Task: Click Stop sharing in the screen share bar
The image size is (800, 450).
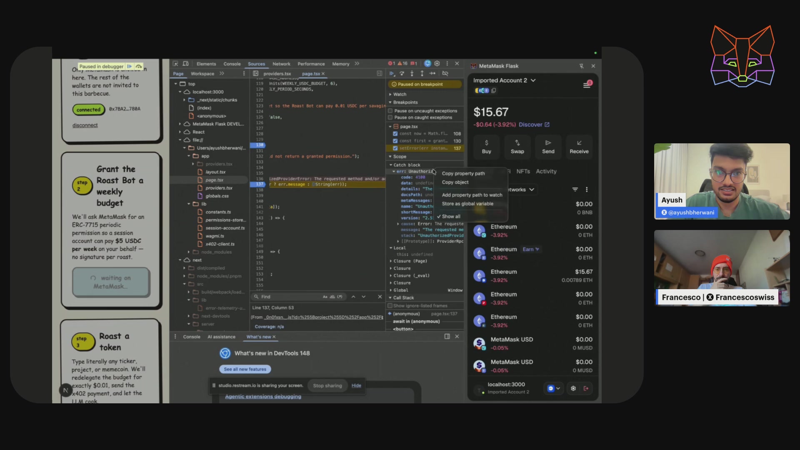Action: click(327, 386)
